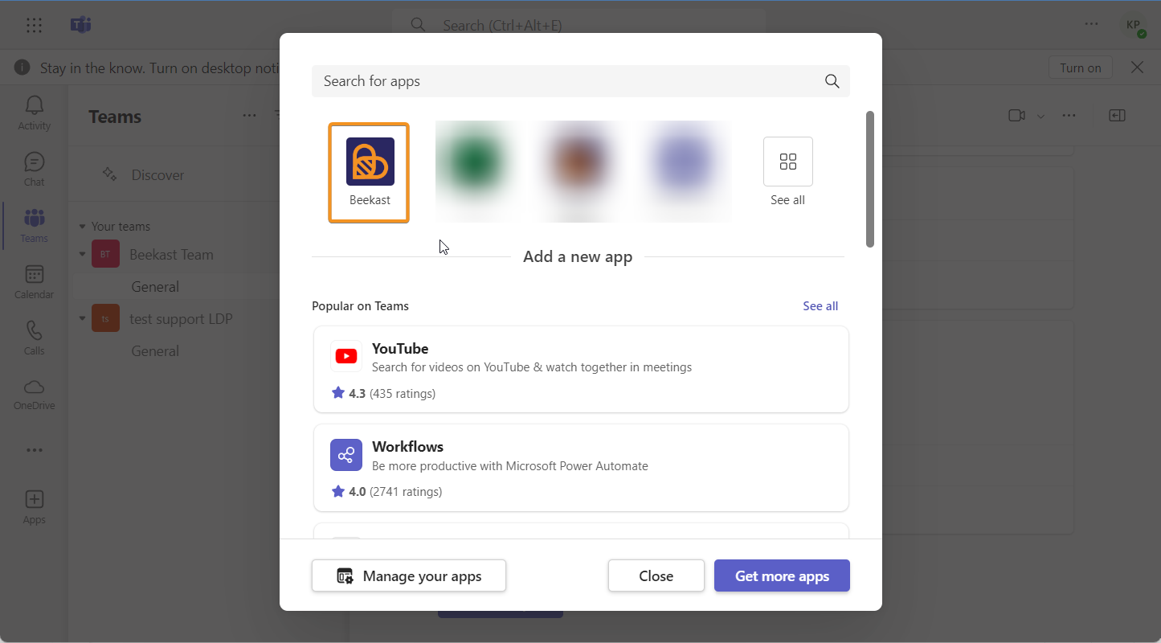Open the channel more options ellipsis
Screen dimensions: 1161x643
click(1069, 116)
